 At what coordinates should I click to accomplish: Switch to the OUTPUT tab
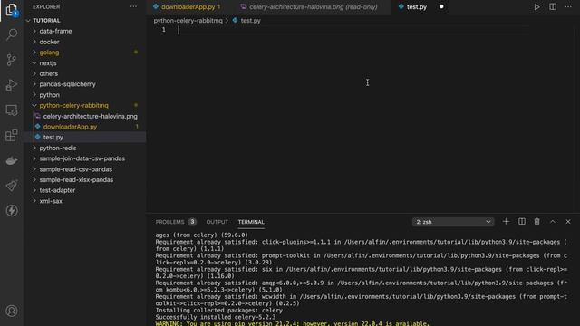click(217, 222)
